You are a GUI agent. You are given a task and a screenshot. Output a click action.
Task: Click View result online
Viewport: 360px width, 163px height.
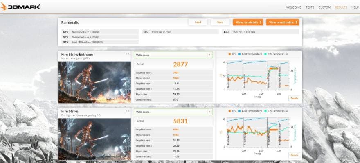coord(282,22)
